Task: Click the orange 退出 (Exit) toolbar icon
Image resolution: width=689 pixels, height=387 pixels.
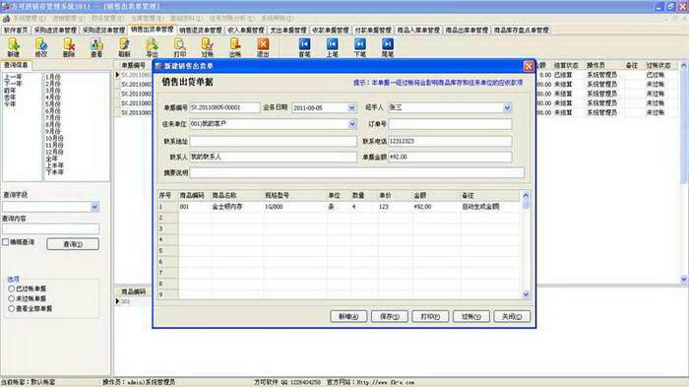Action: coord(263,47)
